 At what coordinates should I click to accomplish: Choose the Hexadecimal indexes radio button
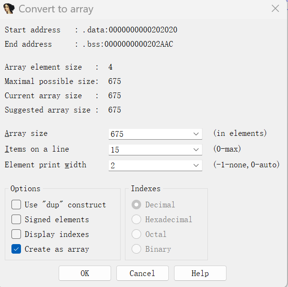point(136,219)
